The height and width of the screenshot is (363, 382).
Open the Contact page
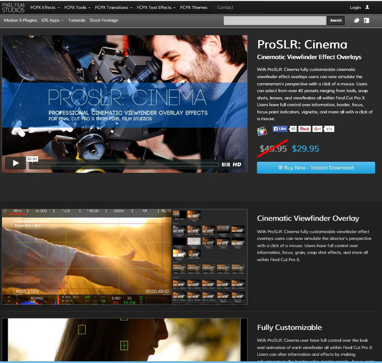225,7
